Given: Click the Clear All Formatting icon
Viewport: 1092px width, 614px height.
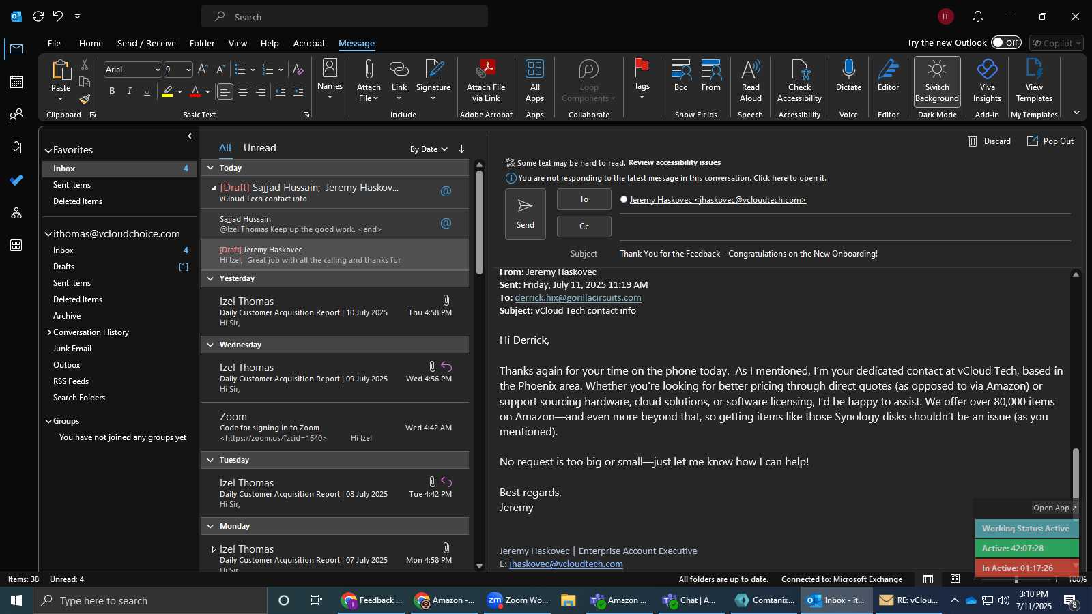Looking at the screenshot, I should [x=298, y=70].
